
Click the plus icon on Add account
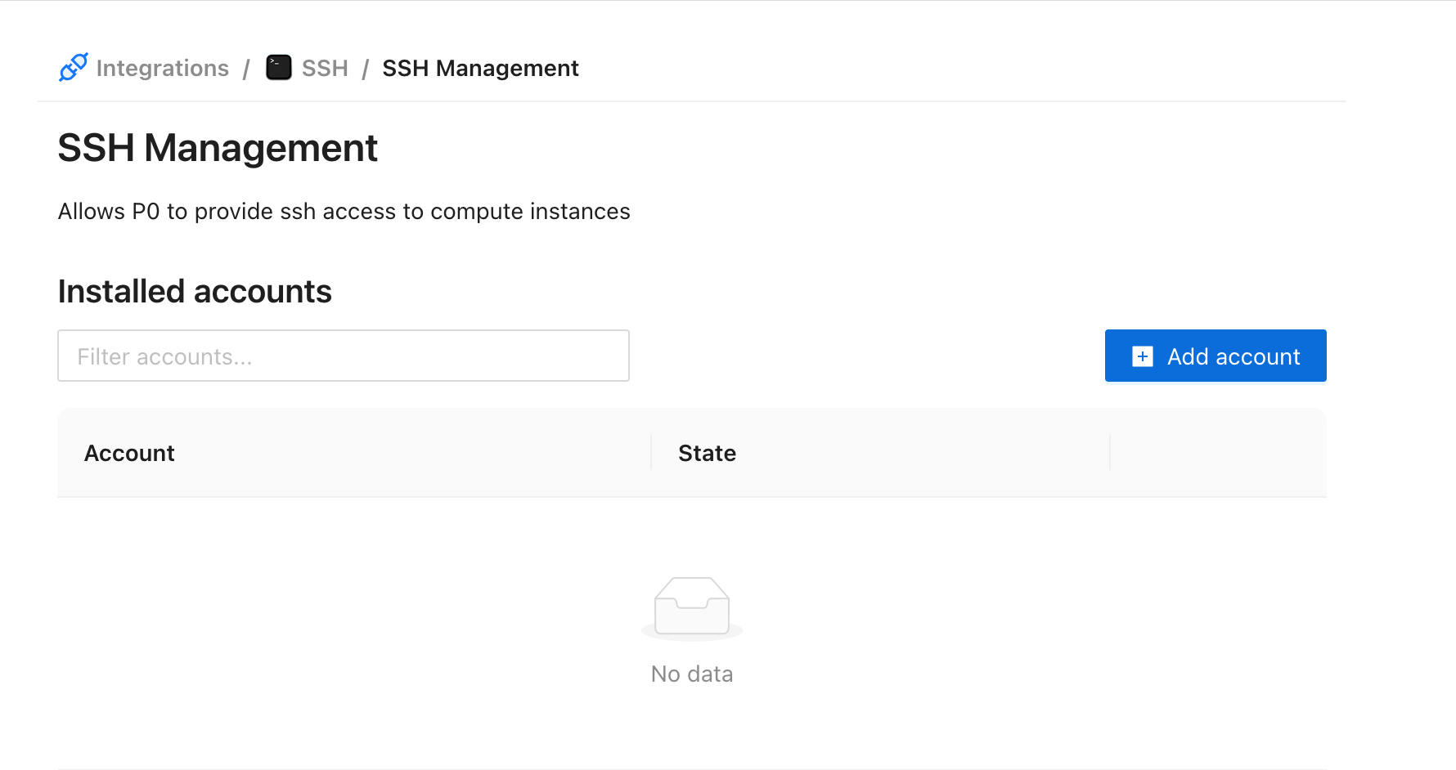pos(1143,356)
